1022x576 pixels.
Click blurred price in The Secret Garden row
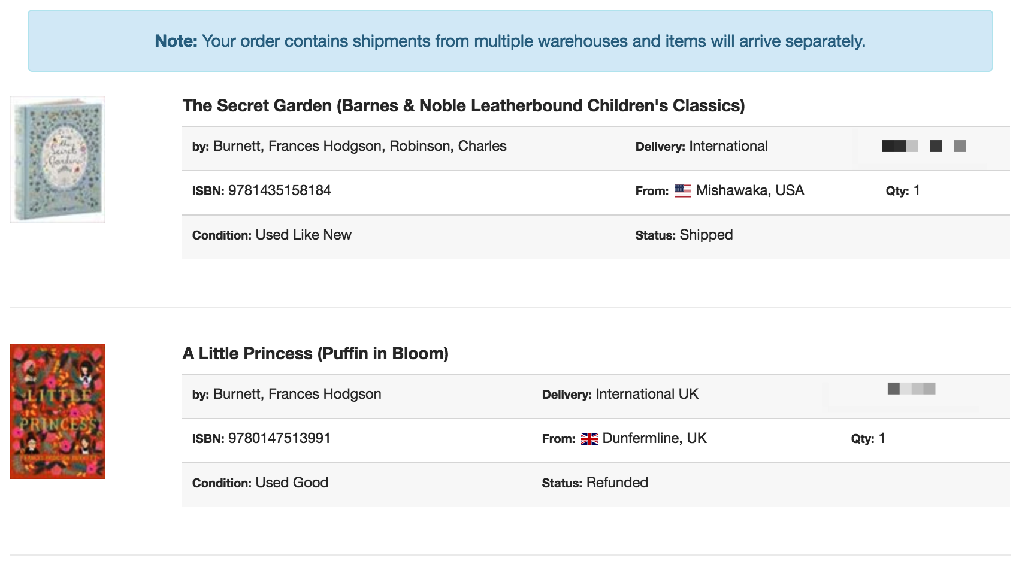pyautogui.click(x=923, y=146)
